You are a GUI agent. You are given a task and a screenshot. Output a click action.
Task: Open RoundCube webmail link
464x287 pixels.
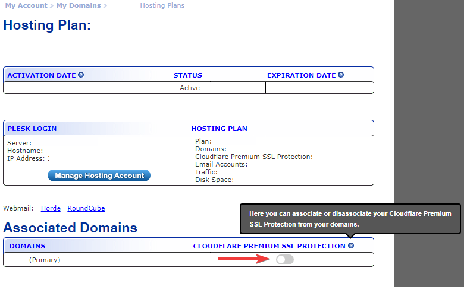tap(86, 208)
